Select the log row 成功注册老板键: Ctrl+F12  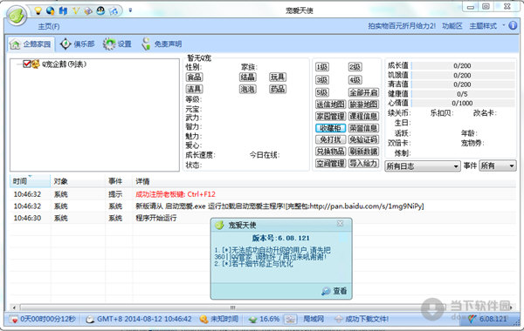click(263, 194)
